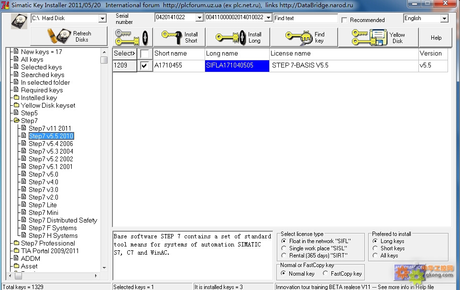Click the Refresh Disks button

click(x=69, y=36)
